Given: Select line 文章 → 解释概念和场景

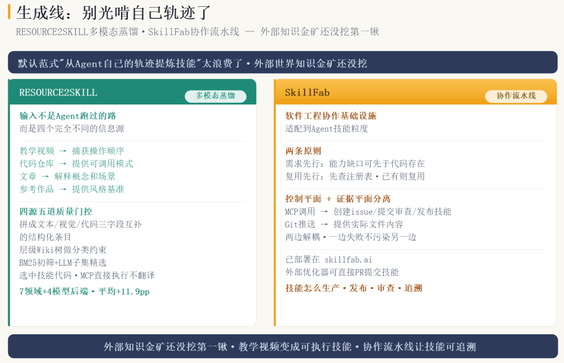Looking at the screenshot, I should (67, 177).
